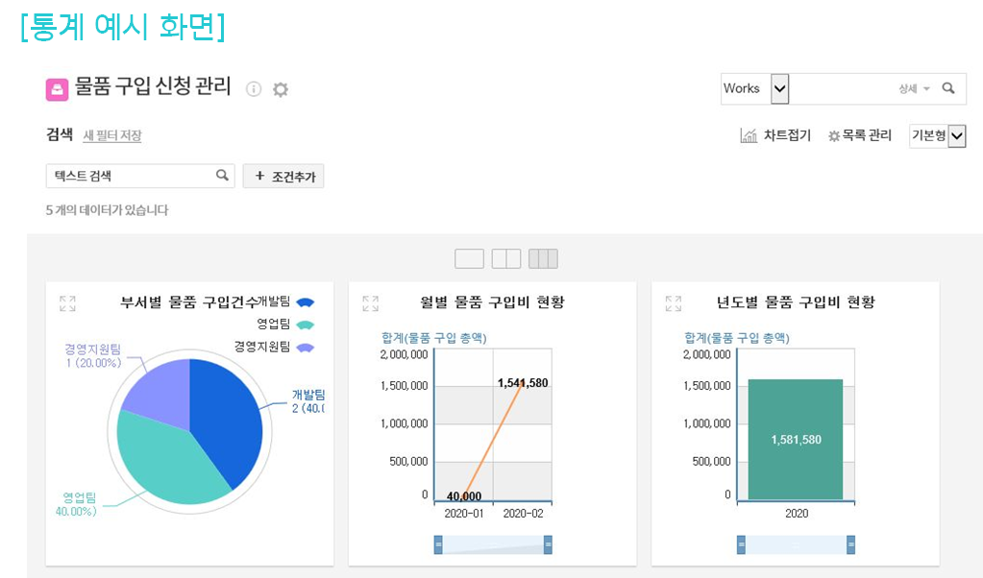Switch to two-column chart layout

(x=505, y=258)
